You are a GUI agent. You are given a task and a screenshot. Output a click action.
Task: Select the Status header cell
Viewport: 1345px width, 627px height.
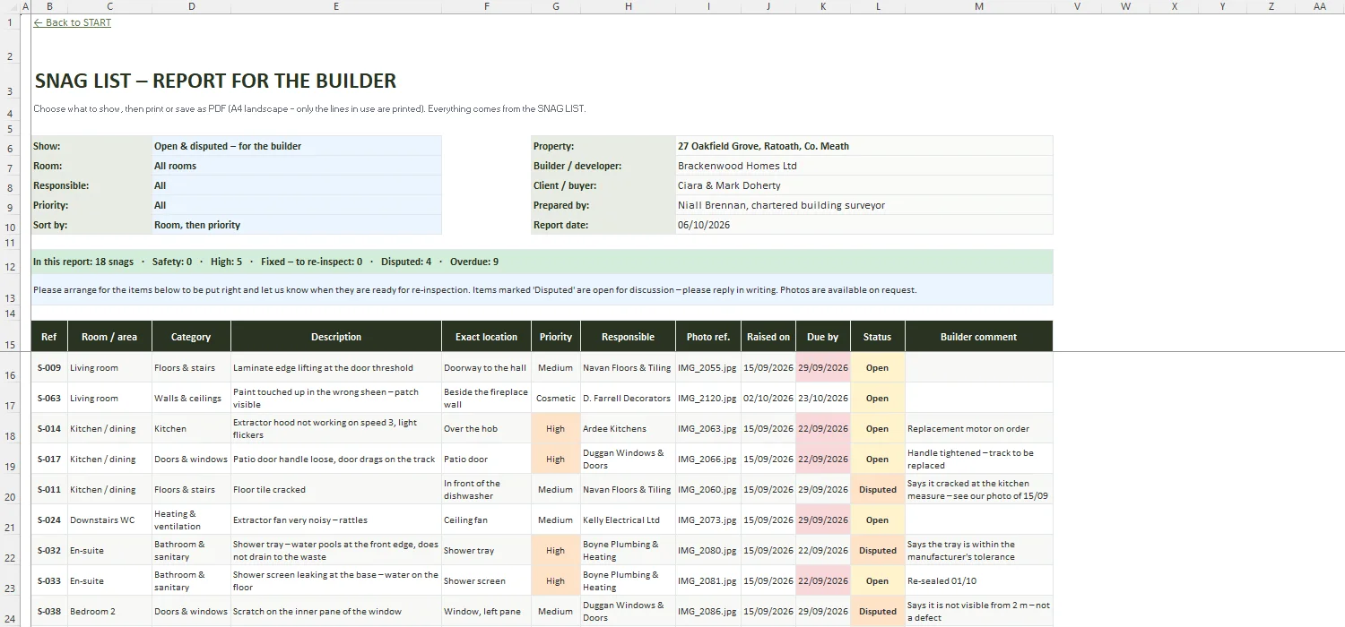[878, 337]
